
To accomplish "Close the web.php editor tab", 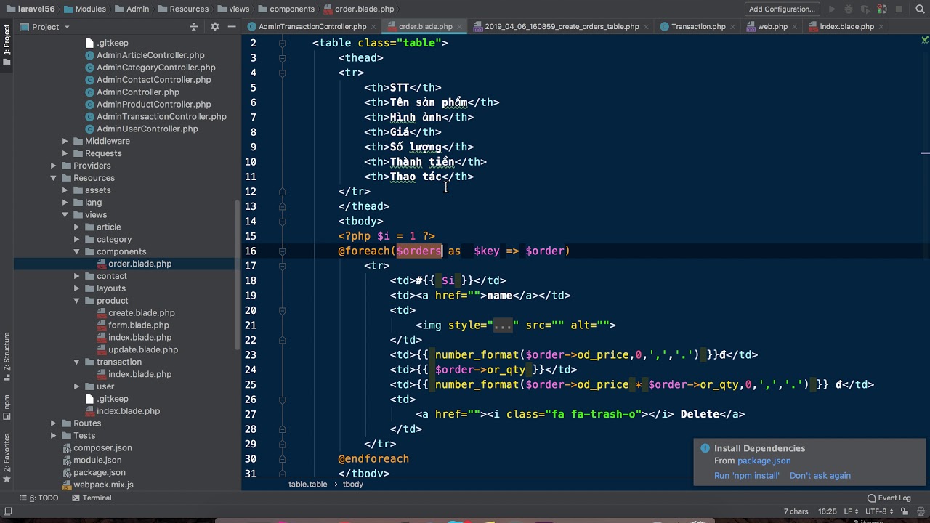I will coord(796,27).
